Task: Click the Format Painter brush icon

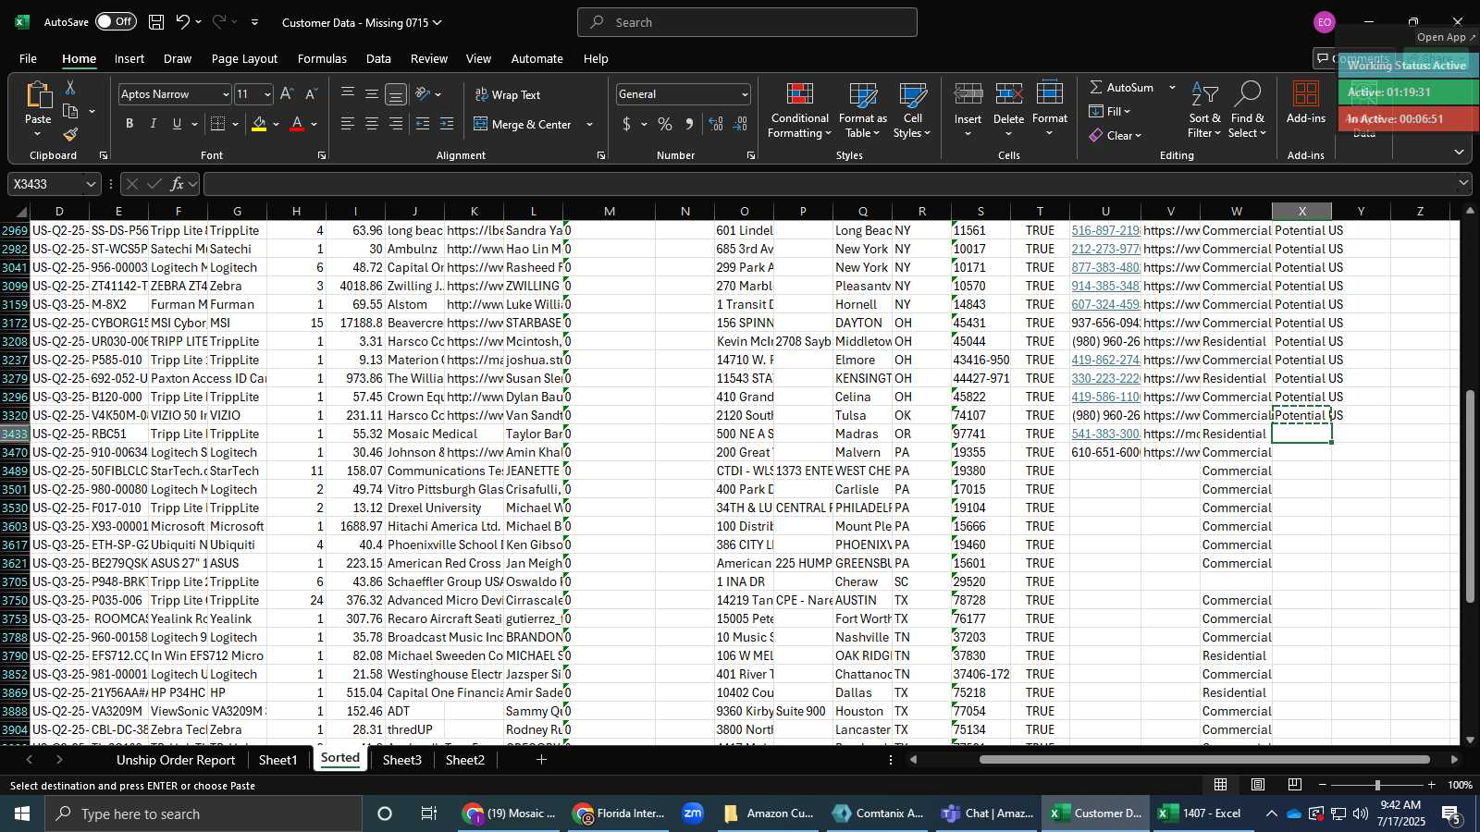Action: [70, 135]
